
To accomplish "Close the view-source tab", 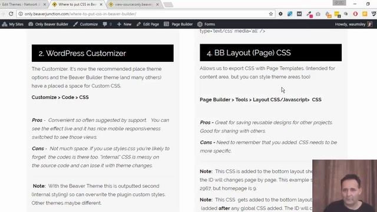I will pos(157,4).
